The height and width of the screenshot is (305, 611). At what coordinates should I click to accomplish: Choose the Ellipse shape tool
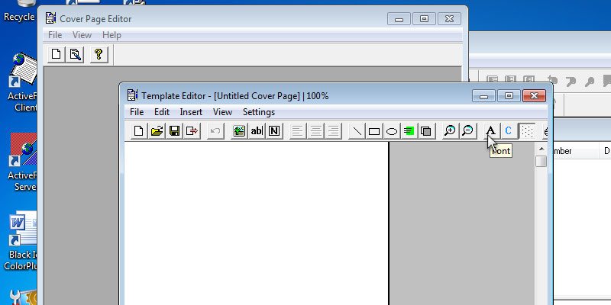click(391, 131)
